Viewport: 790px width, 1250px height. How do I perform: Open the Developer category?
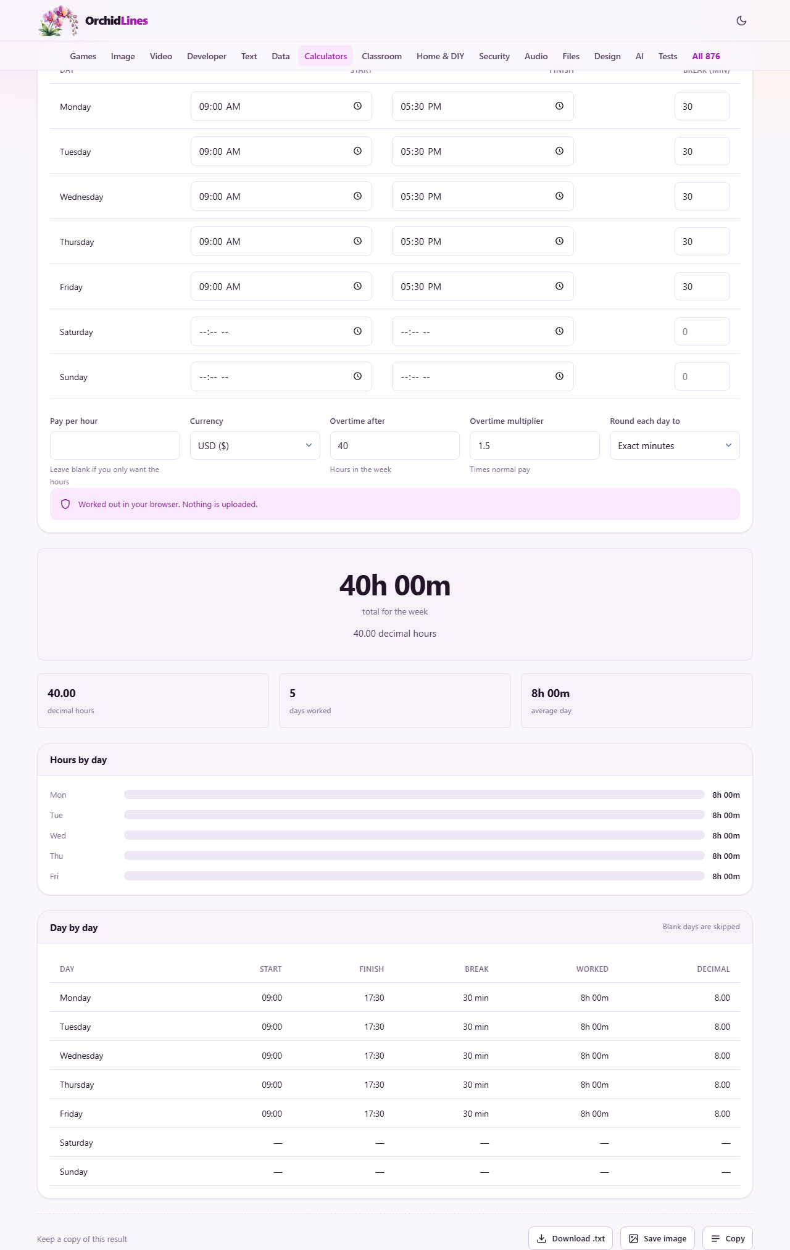[x=207, y=56]
